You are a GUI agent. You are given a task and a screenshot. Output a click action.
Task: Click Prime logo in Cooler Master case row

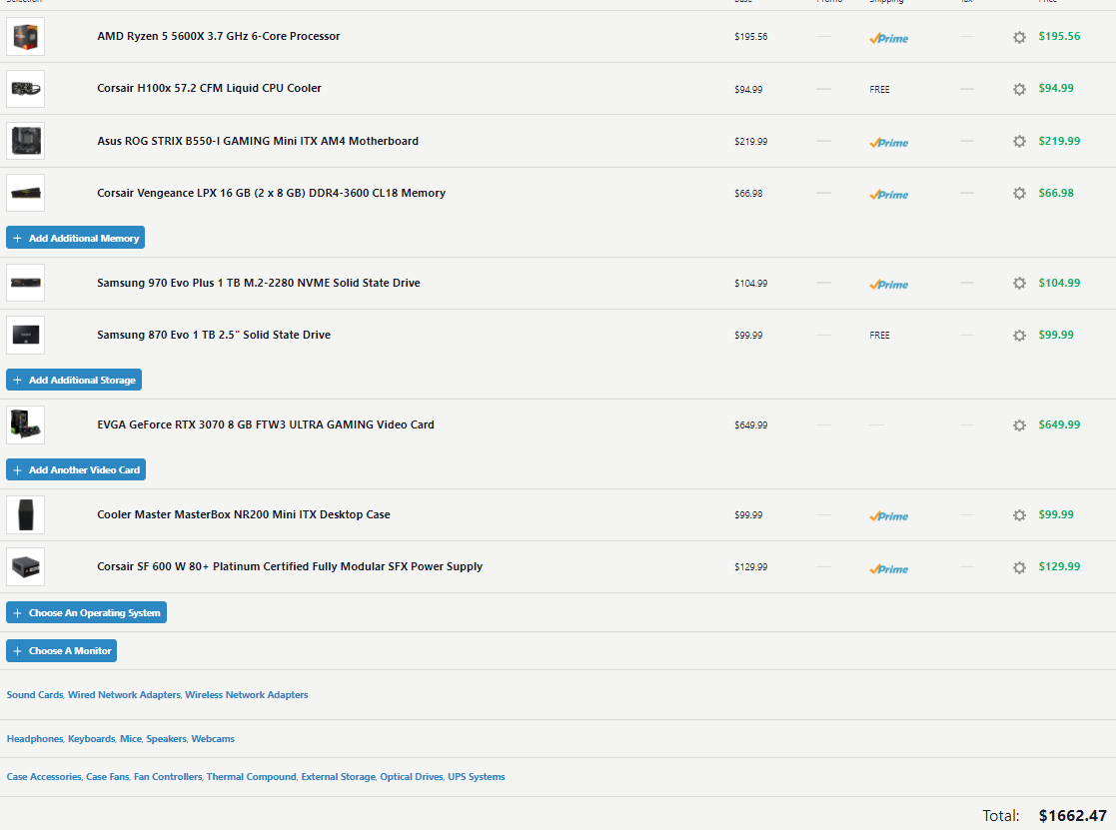tap(888, 516)
